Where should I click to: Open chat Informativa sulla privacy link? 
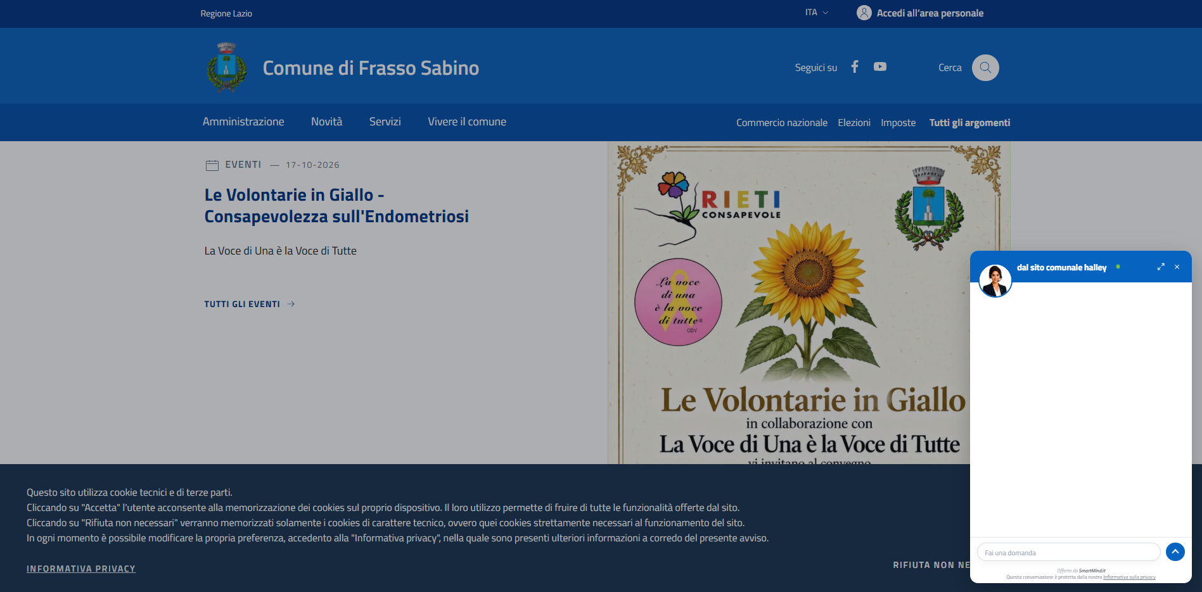[1129, 577]
